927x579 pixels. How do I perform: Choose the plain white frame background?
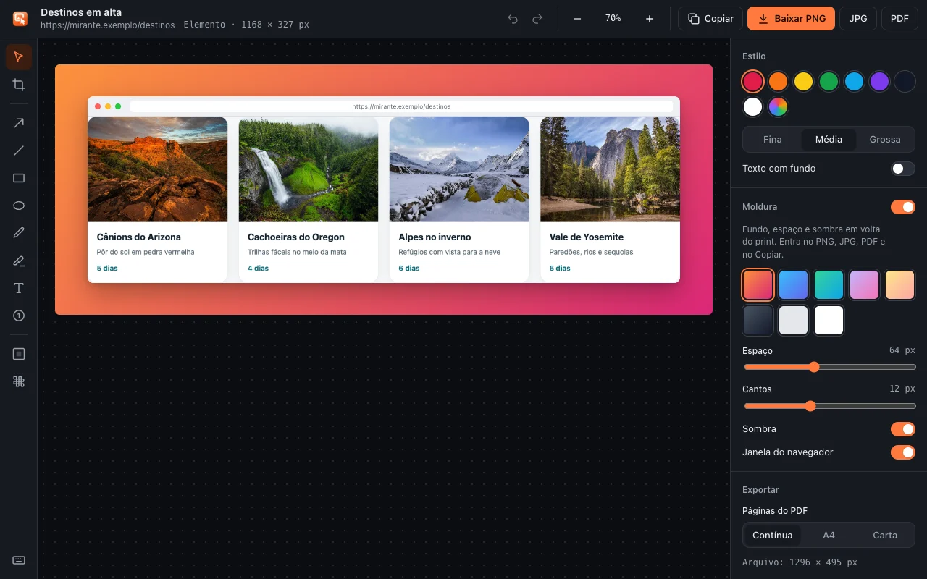(x=829, y=321)
